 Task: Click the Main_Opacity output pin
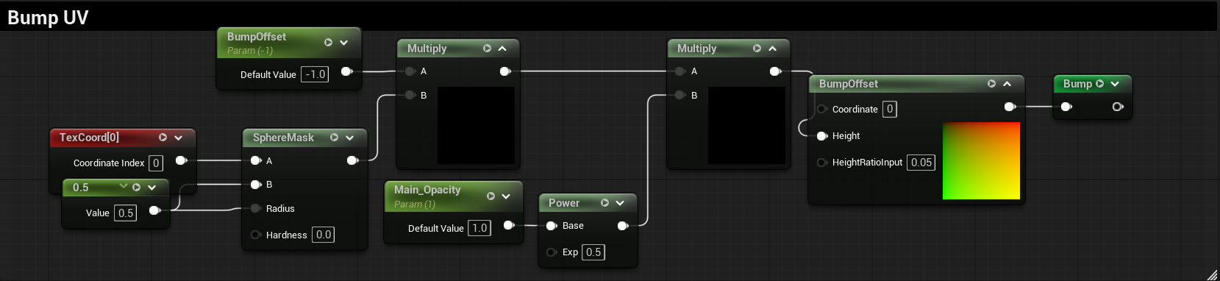(508, 225)
